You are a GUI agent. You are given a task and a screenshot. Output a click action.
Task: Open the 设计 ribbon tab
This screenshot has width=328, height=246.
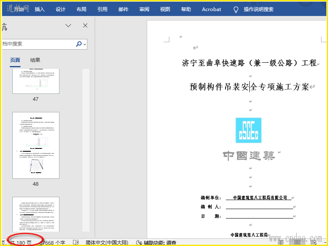click(x=60, y=9)
